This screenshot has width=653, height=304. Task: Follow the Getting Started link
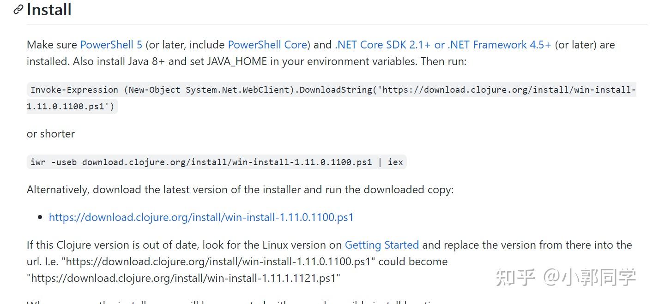382,245
